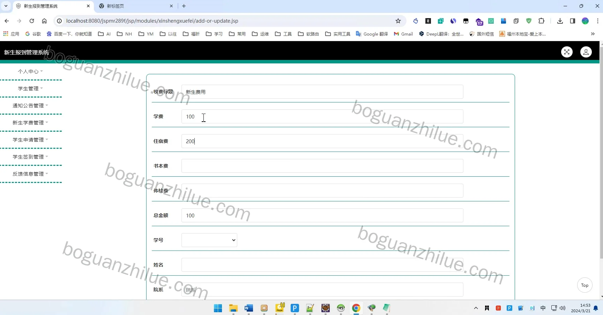Expand 学生申请管理 sidebar menu
This screenshot has width=603, height=315.
point(30,140)
